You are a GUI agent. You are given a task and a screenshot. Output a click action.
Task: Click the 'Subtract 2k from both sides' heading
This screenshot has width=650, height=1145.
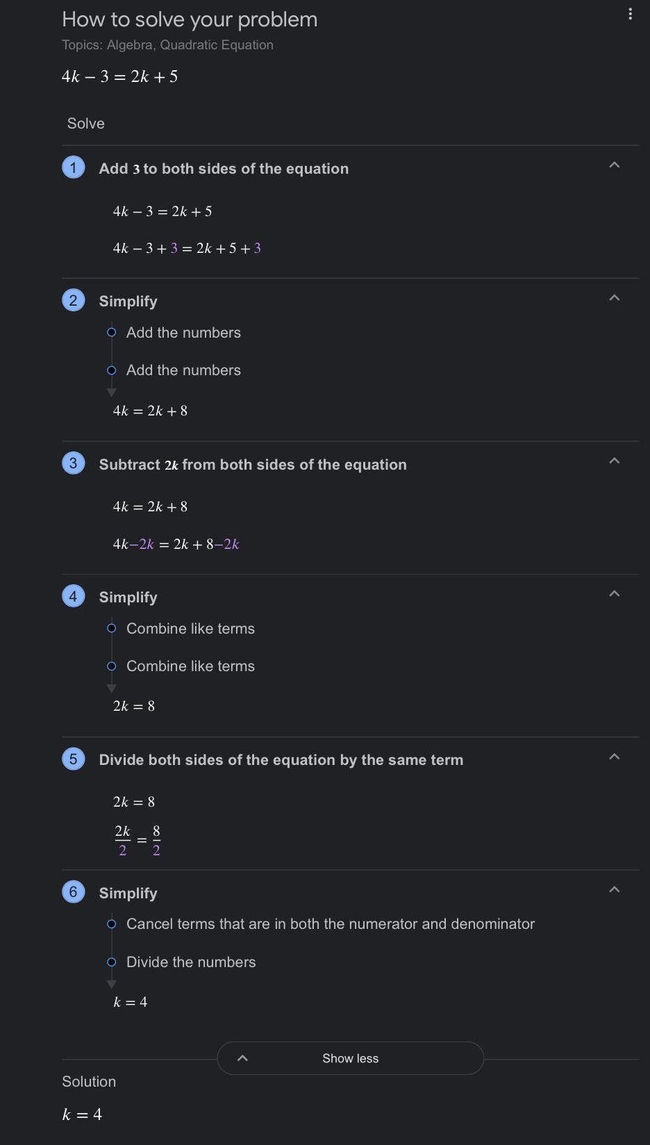(x=253, y=465)
